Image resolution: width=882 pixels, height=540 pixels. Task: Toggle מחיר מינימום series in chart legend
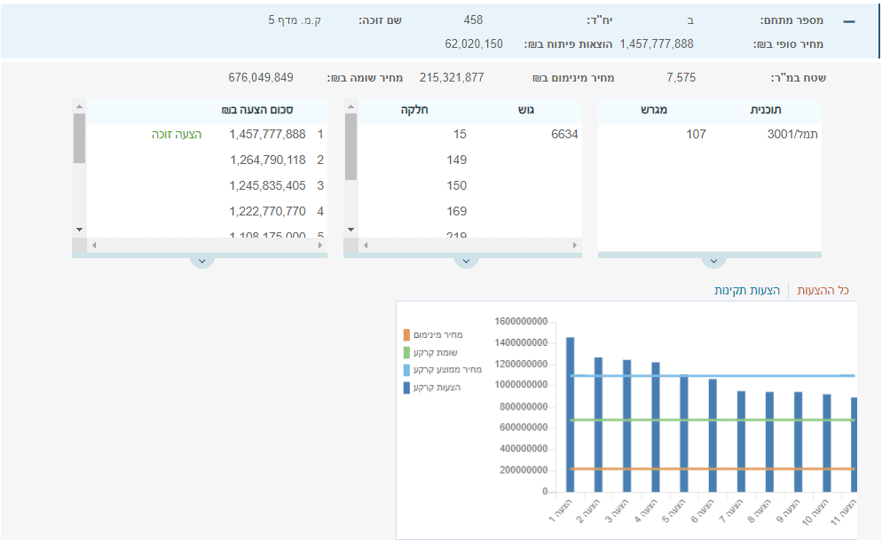(x=437, y=335)
